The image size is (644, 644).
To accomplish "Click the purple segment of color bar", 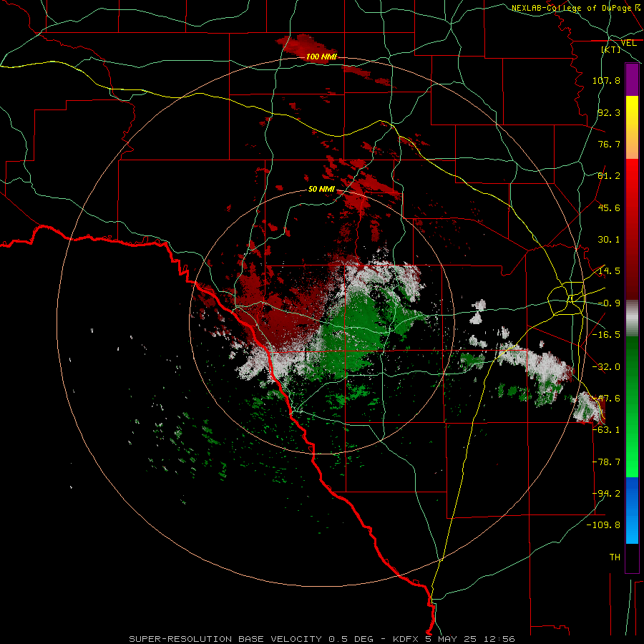I will click(x=632, y=79).
